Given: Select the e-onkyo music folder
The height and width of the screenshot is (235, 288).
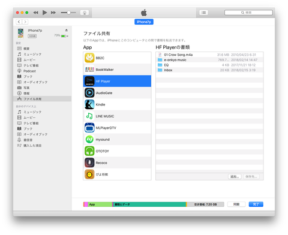Looking at the screenshot, I should click(x=209, y=60).
